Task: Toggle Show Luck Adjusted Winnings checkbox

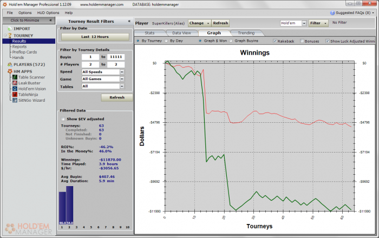Action: (327, 41)
